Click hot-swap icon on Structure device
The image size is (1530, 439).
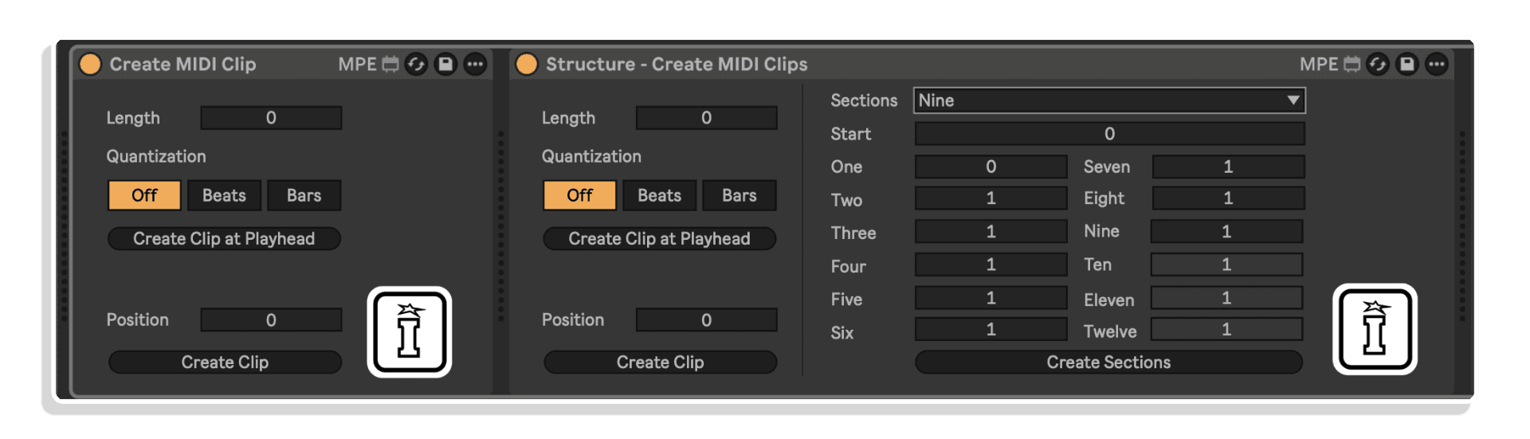click(1378, 64)
